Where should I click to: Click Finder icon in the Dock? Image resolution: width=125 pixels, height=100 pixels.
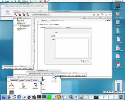tap(4, 97)
